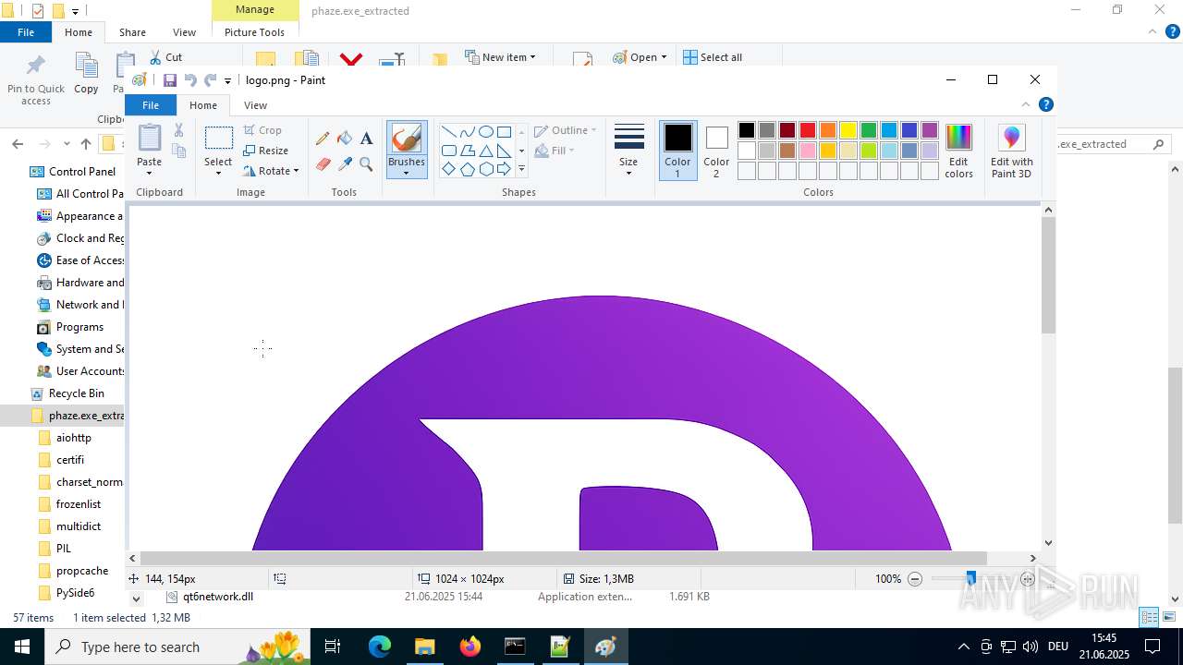Viewport: 1183px width, 665px height.
Task: Switch Explorer to details view
Action: tap(1149, 617)
